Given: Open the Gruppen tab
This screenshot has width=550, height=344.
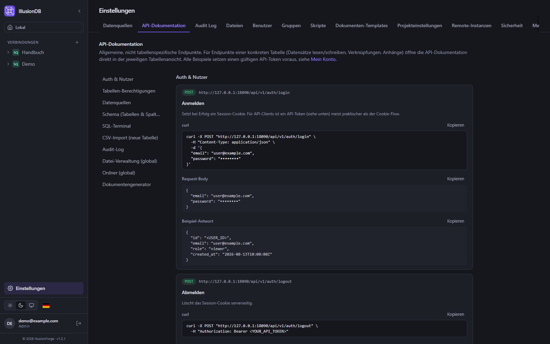Looking at the screenshot, I should click(x=291, y=25).
